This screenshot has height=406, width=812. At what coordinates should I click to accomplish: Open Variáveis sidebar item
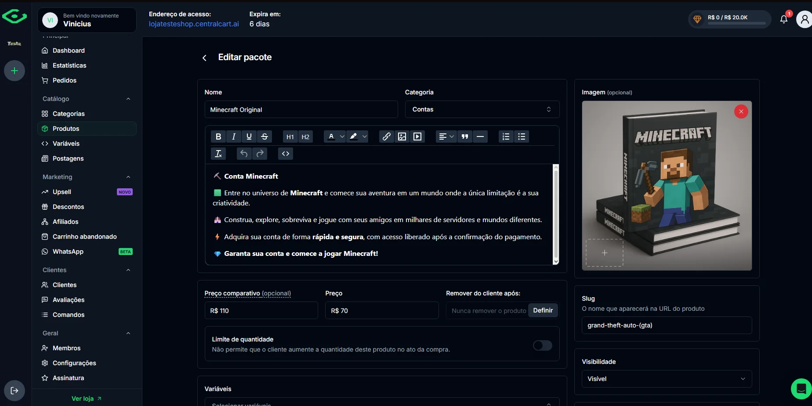pos(87,144)
